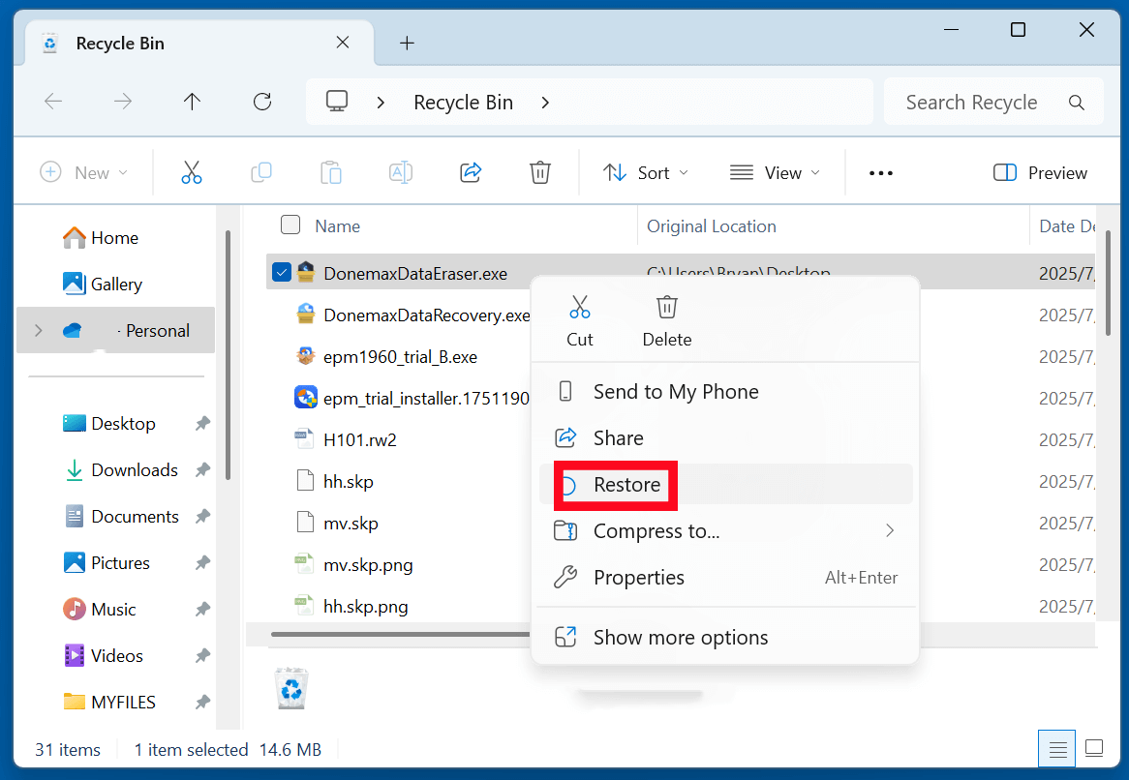Click the Delete trash icon in toolbar
The width and height of the screenshot is (1129, 780).
click(x=539, y=171)
